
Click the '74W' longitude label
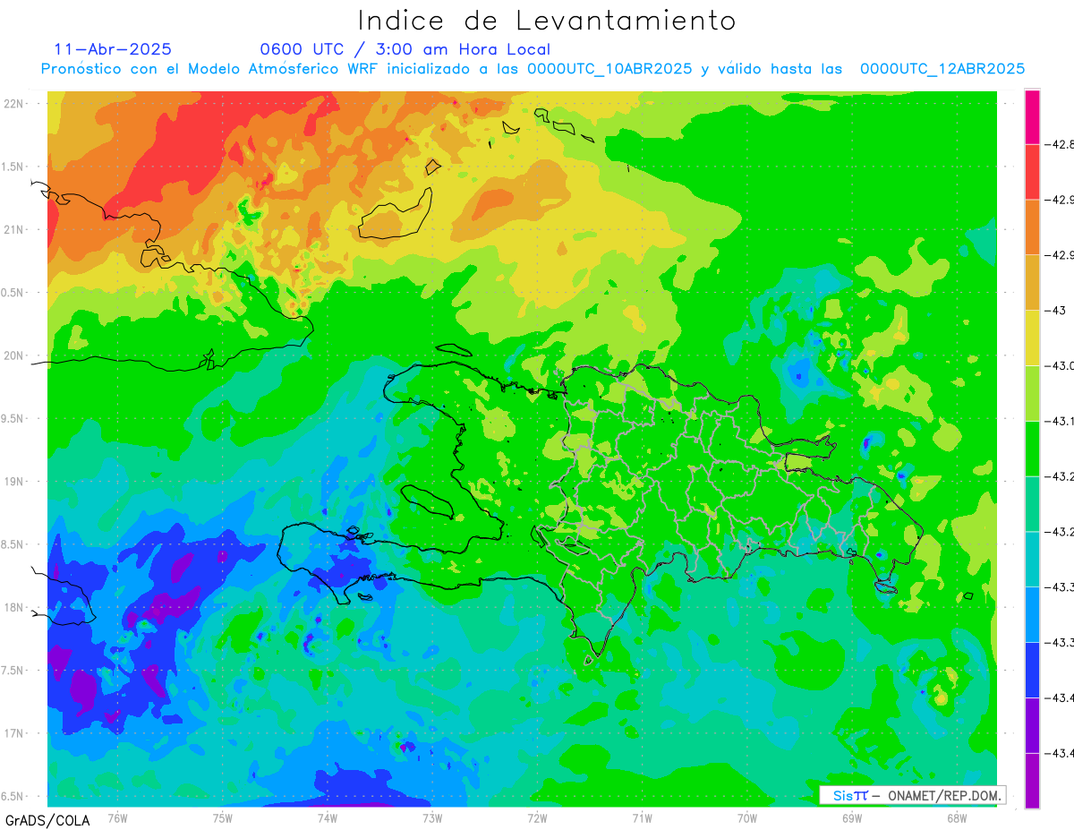[327, 818]
